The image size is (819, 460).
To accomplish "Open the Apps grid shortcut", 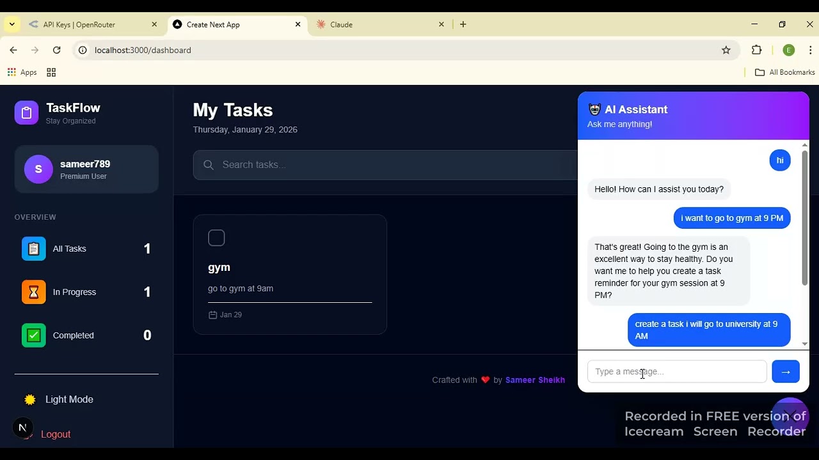I will pos(22,72).
